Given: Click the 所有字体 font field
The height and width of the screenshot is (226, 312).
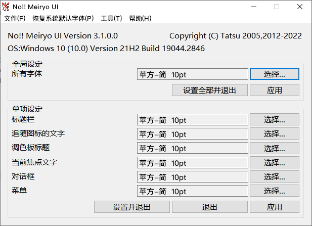Looking at the screenshot, I should point(193,74).
